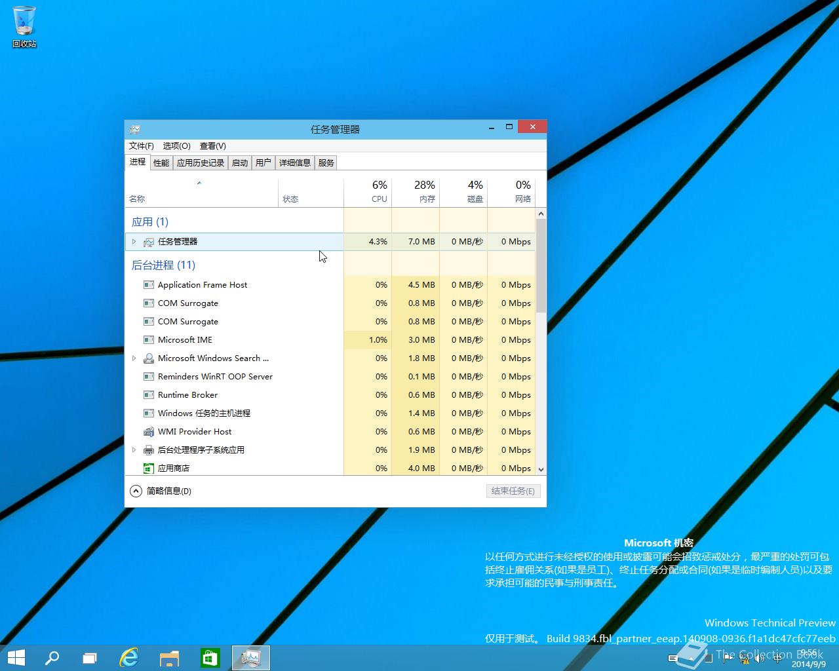Expand the 后台处理程序子系统应用 row
Viewport: 839px width, 671px height.
tap(134, 450)
